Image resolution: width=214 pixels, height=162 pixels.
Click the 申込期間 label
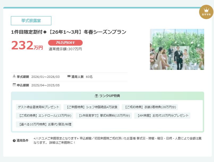click(x=23, y=85)
